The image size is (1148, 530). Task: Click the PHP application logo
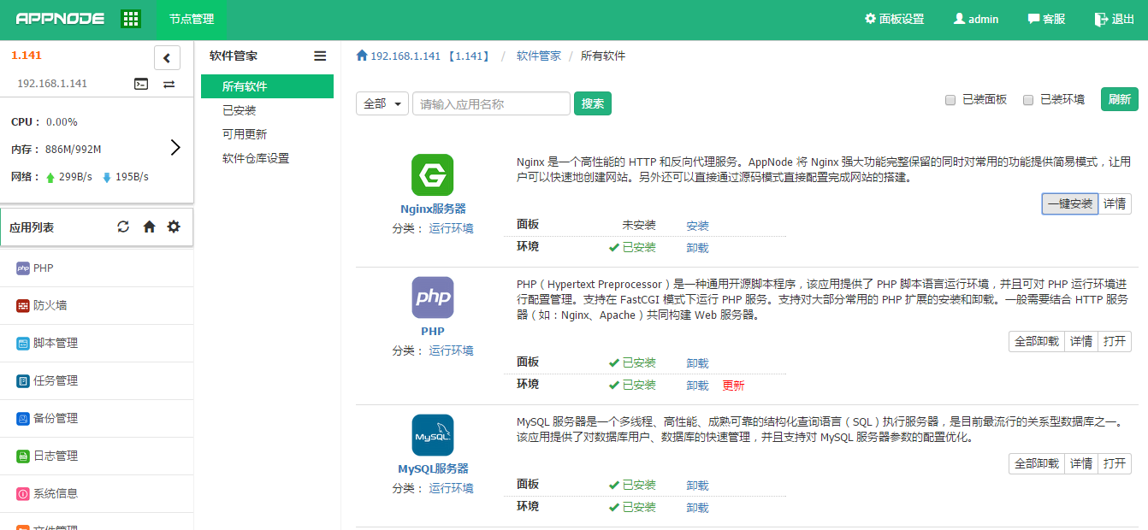[433, 297]
